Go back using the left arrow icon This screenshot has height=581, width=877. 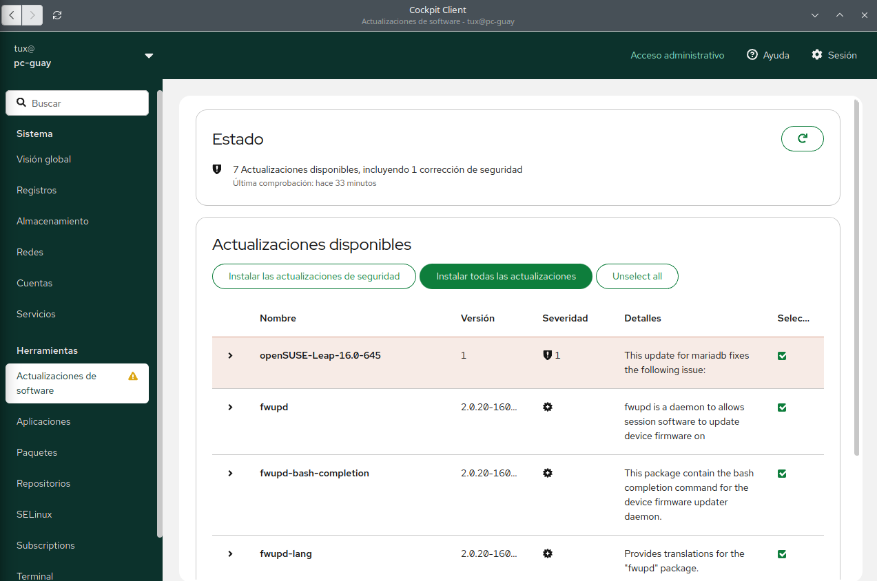(x=12, y=14)
